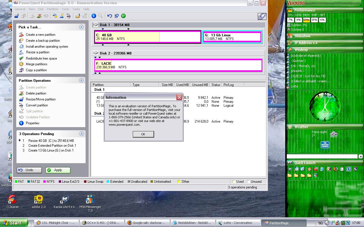Screen dimensions: 364x227
Task: Click the green checkmark Apply changes toolbar icon
Action: click(123, 16)
